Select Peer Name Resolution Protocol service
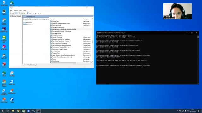The height and width of the screenshot is (113, 202). click(x=71, y=41)
